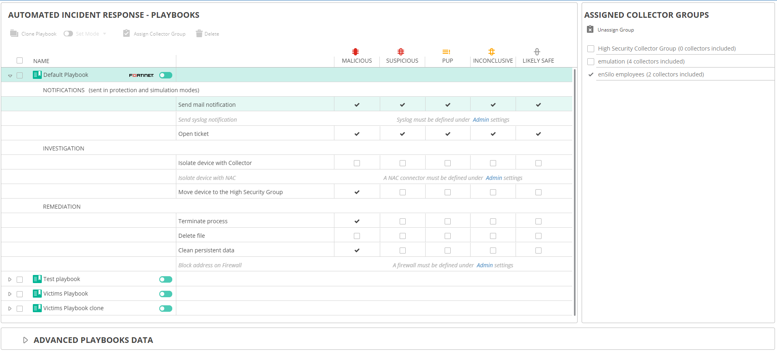
Task: Click the Likely Safe classification icon
Action: (x=537, y=52)
